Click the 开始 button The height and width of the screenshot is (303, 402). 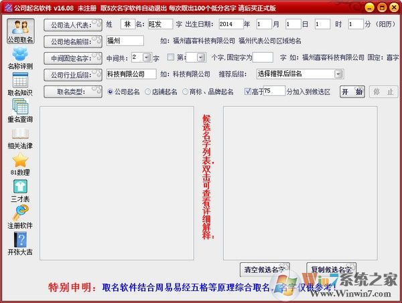click(x=352, y=92)
